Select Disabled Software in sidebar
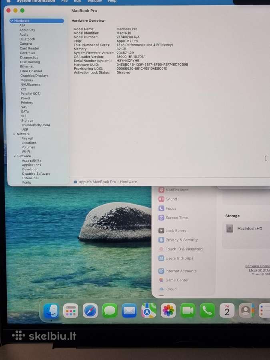This screenshot has height=360, width=270. (x=36, y=174)
